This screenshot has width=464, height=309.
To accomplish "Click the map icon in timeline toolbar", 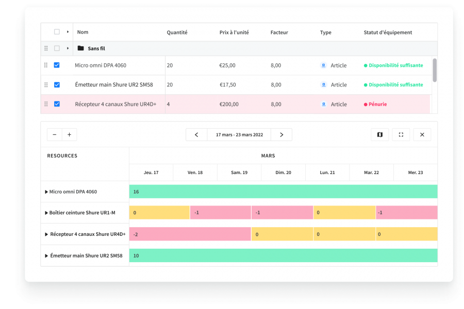I will [380, 135].
